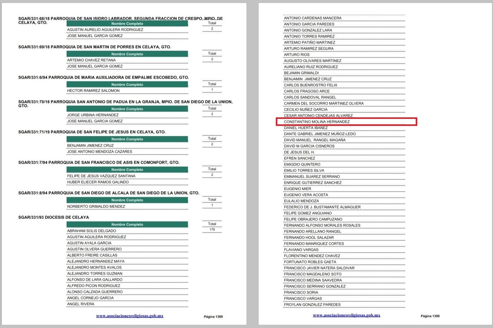The height and width of the screenshot is (328, 493).
Task: Click ARTURO RIOS entry
Action: 297,55
